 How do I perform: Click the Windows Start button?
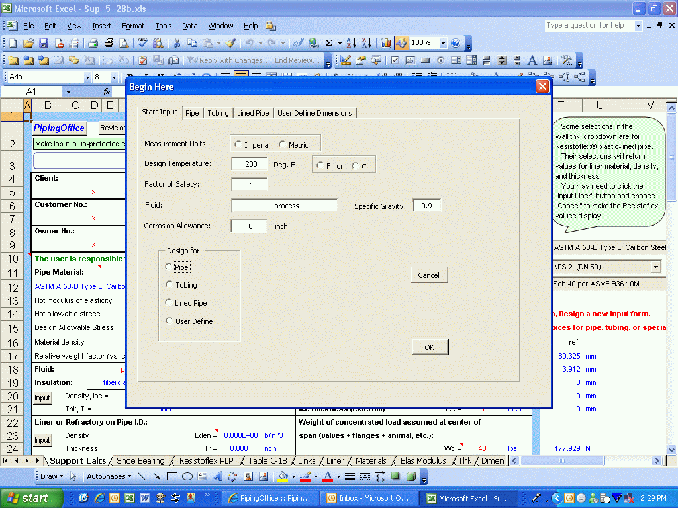pos(32,498)
